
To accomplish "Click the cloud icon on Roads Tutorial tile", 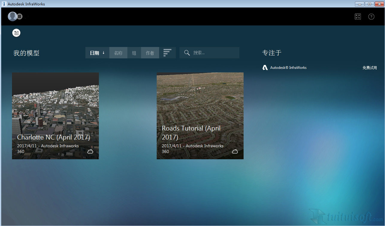I will click(x=235, y=151).
